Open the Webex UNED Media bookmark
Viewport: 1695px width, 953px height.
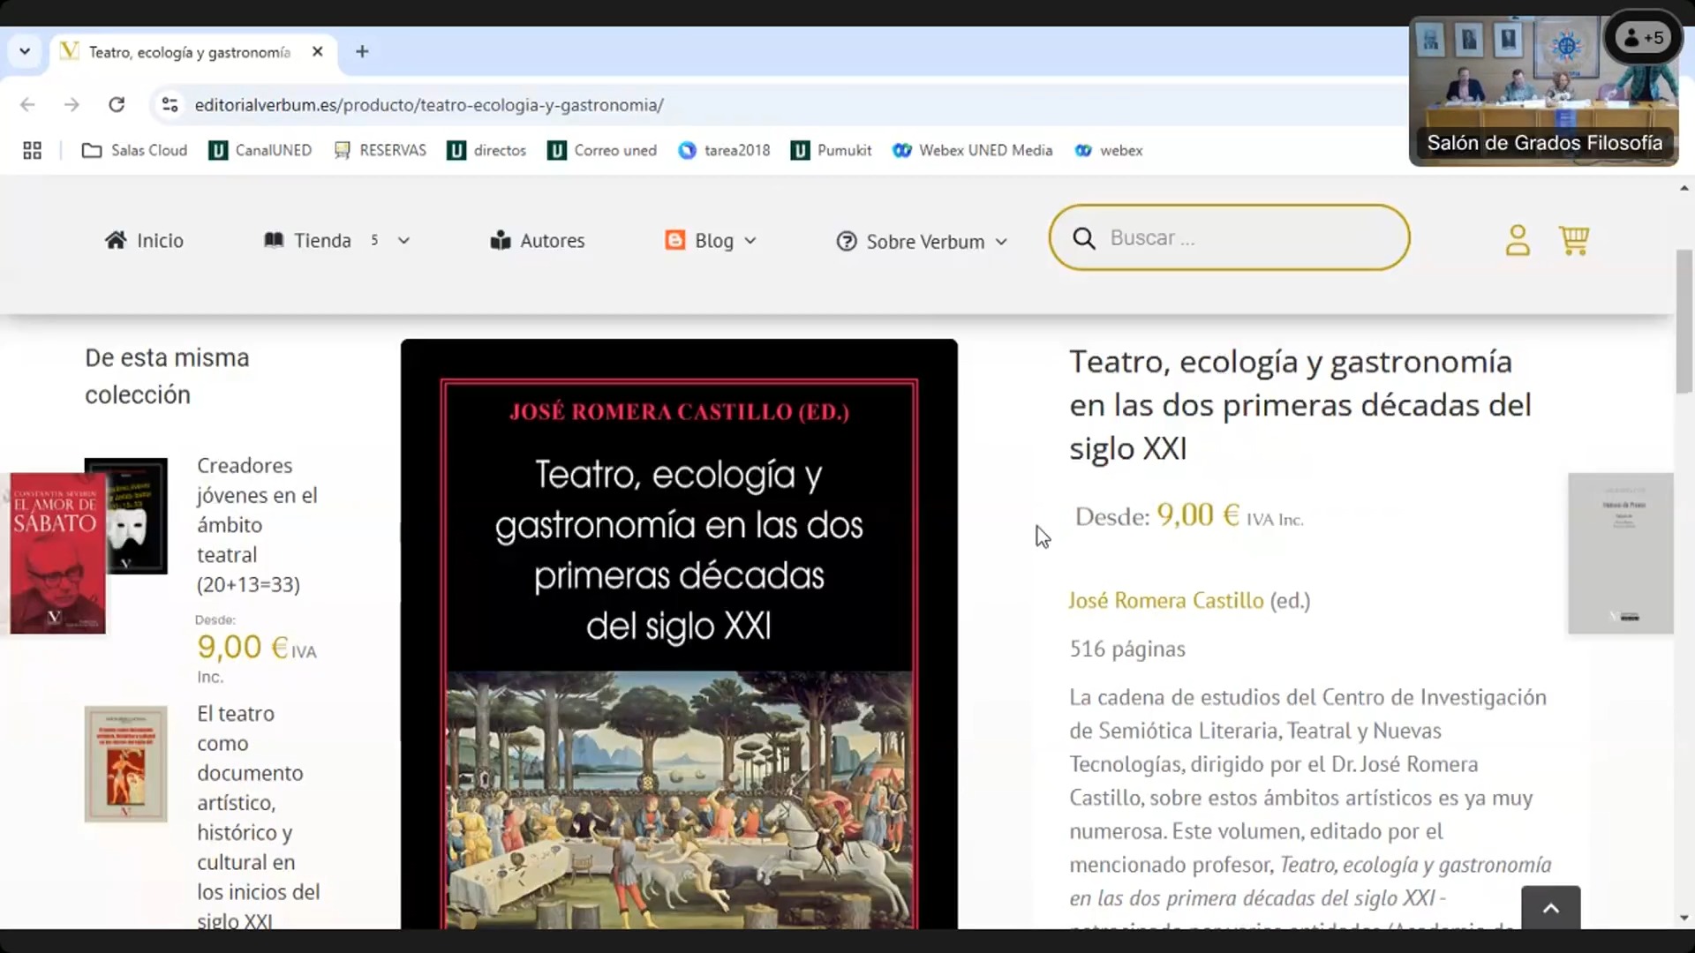(972, 151)
